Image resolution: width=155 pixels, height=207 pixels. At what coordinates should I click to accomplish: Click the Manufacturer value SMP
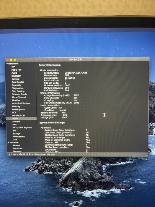[x=67, y=75]
